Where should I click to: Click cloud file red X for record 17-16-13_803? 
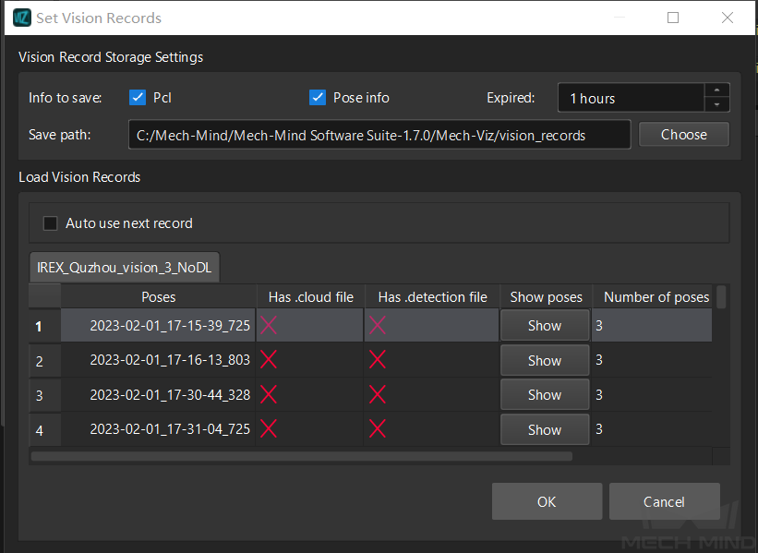click(269, 360)
